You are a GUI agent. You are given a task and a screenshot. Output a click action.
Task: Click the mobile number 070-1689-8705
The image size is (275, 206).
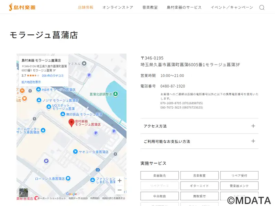click(181, 103)
